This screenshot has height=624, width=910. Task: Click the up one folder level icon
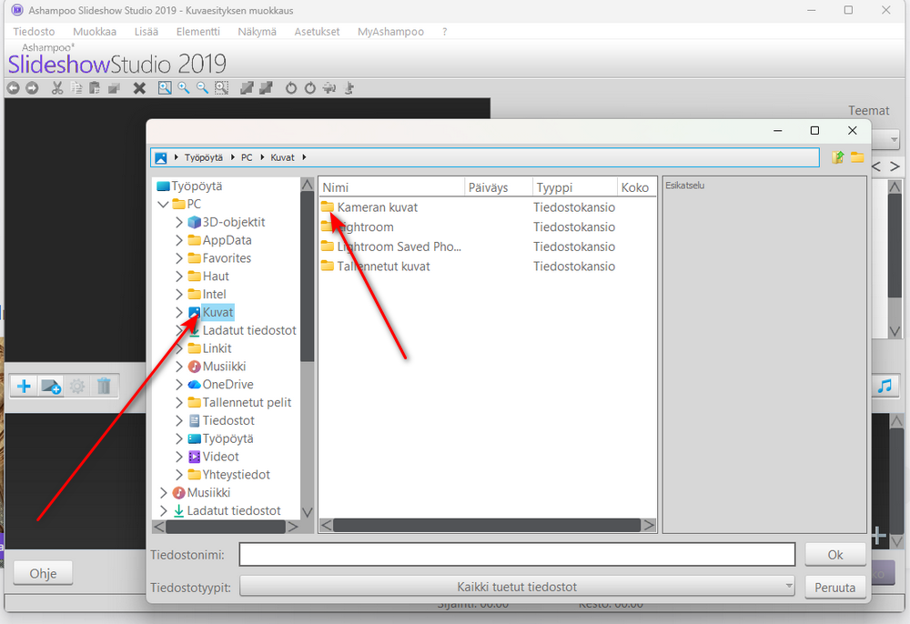pyautogui.click(x=837, y=157)
